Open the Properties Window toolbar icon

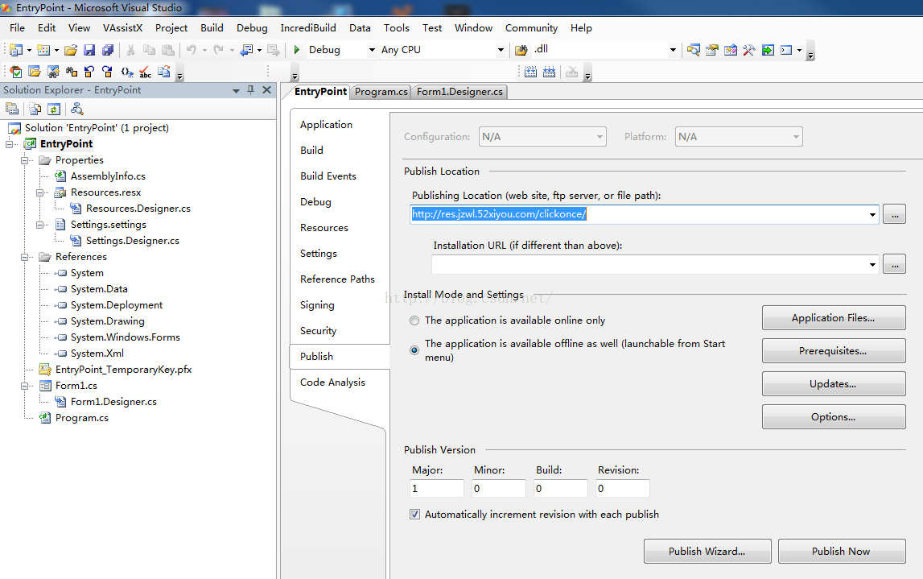coord(712,50)
